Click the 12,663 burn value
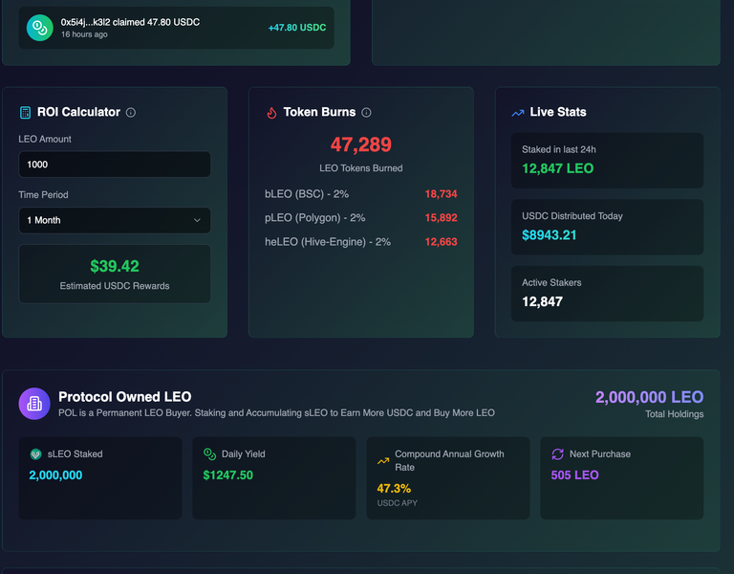Viewport: 734px width, 574px height. tap(441, 242)
